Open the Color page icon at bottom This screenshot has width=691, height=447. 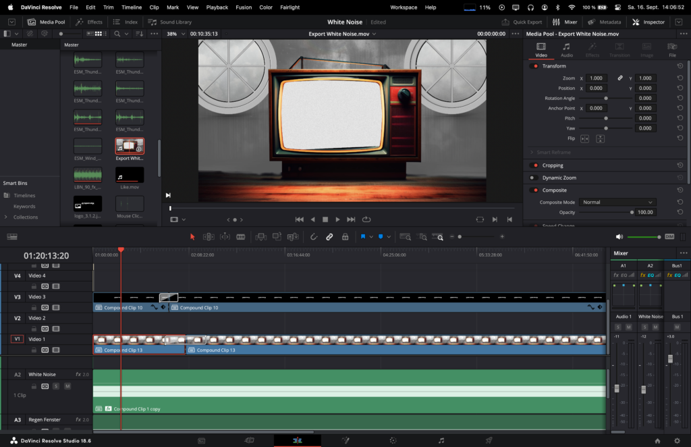[393, 440]
